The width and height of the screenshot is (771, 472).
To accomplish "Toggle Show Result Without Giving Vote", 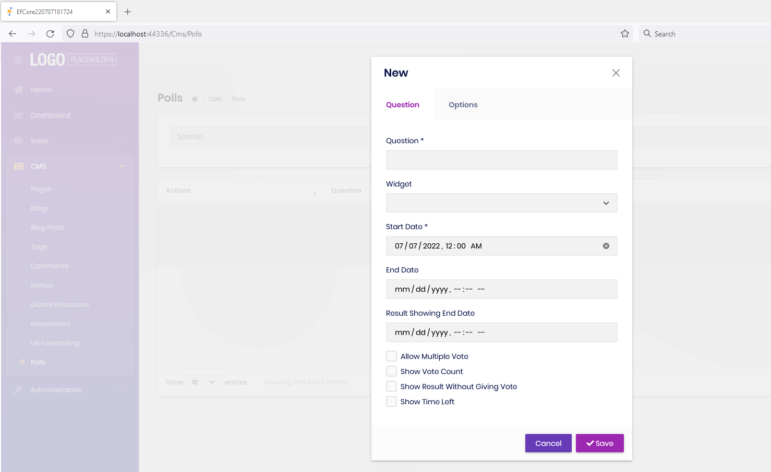I will 391,387.
